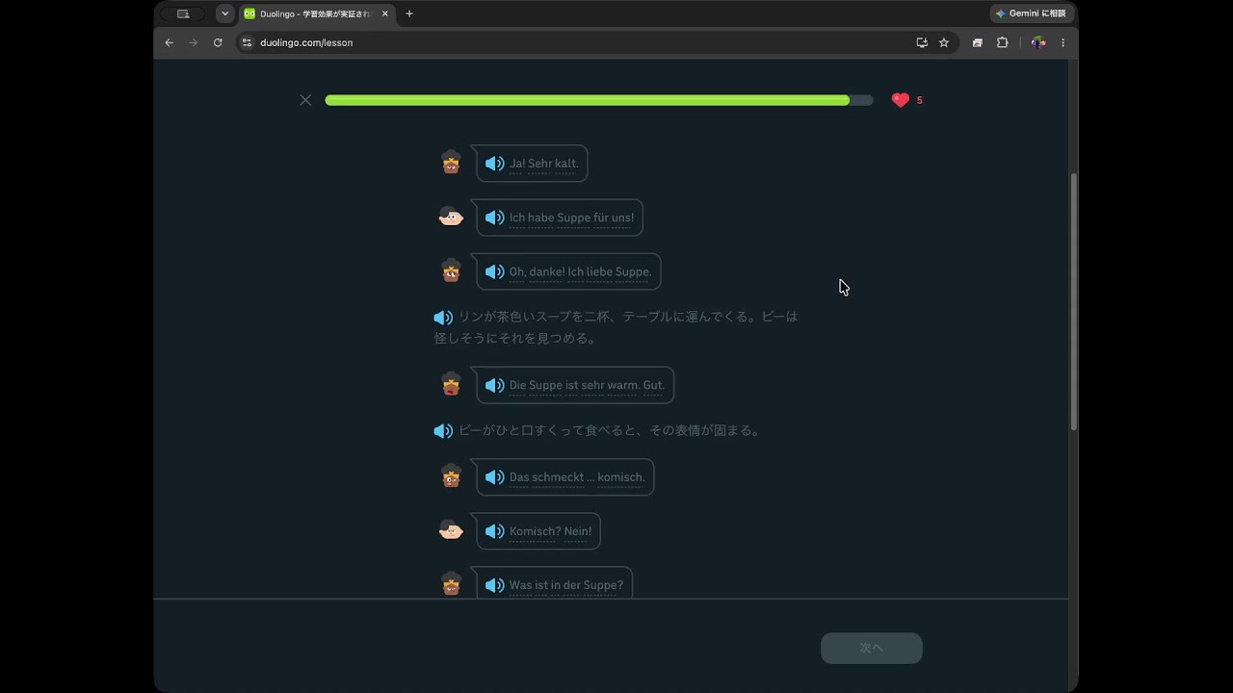Click the word "schmeckt" in the dialogue
This screenshot has height=693, width=1233.
pos(559,477)
